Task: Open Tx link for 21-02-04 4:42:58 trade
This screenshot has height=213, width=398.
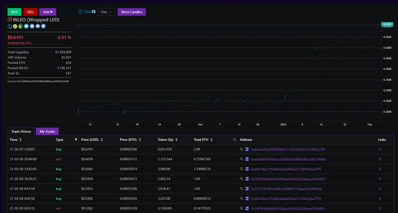Action: (380, 199)
